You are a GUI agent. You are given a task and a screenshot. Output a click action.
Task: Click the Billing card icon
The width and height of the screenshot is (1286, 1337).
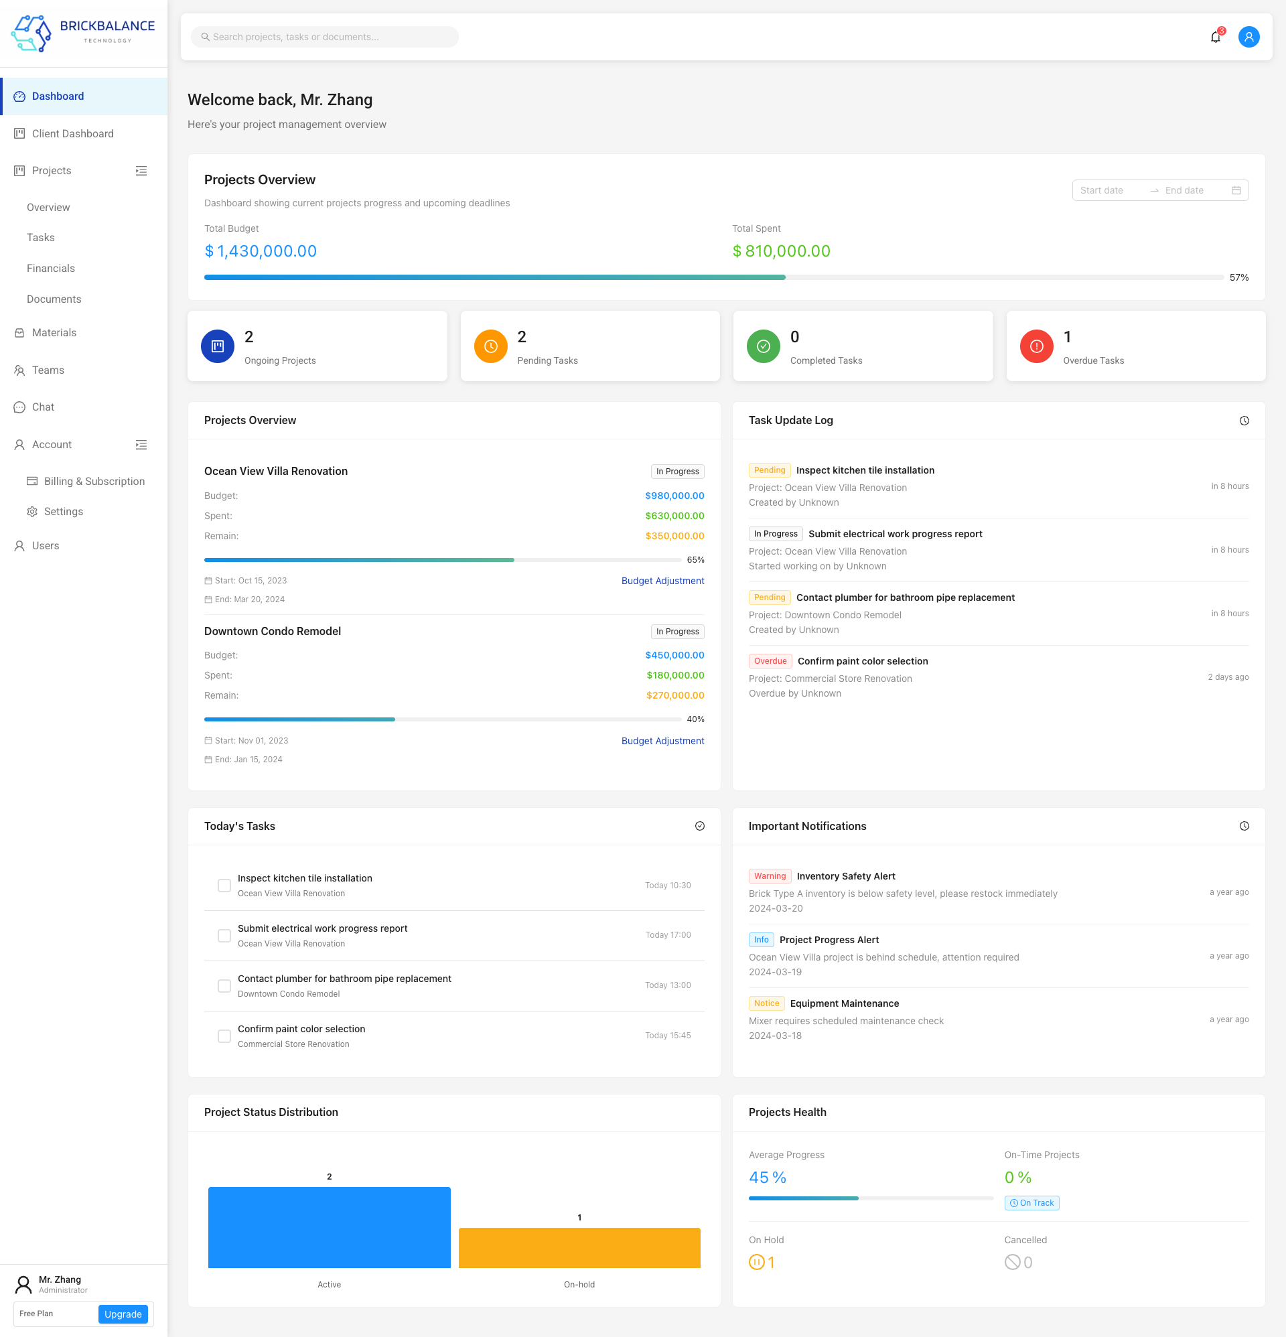pyautogui.click(x=32, y=482)
